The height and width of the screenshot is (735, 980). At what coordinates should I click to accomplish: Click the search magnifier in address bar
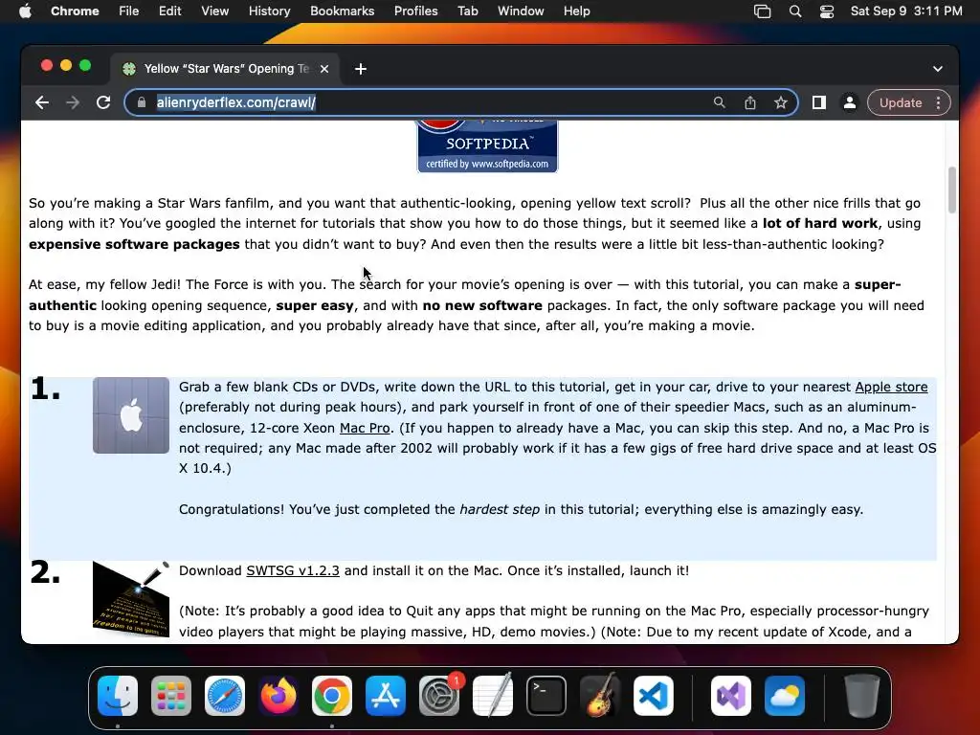[x=720, y=102]
